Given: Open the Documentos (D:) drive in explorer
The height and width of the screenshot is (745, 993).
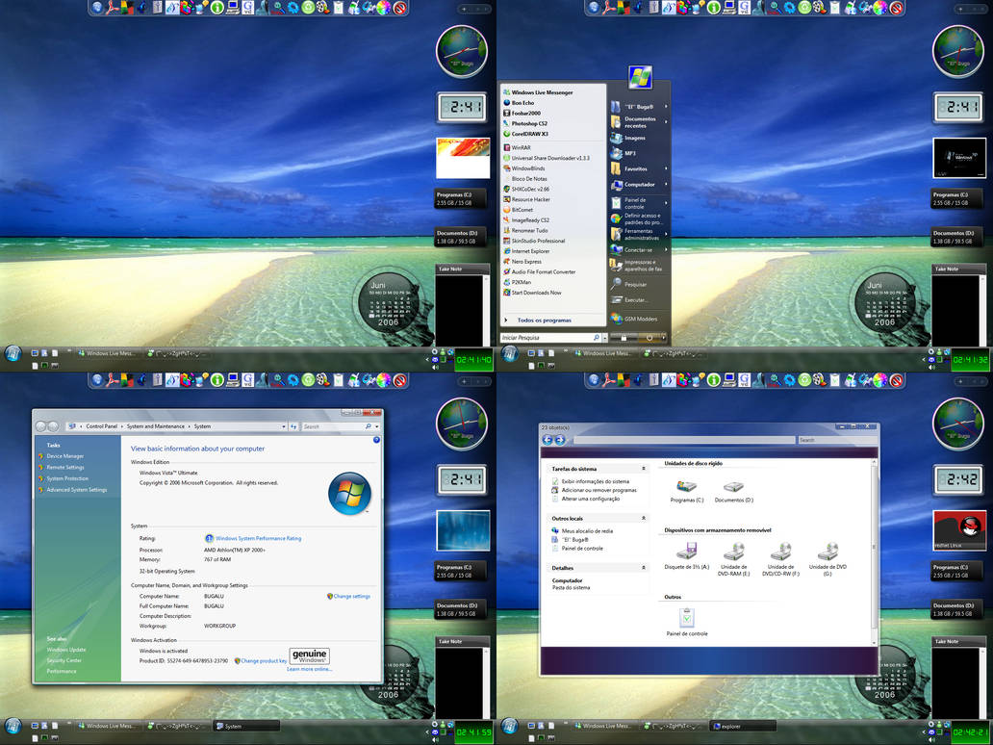Looking at the screenshot, I should tap(733, 492).
